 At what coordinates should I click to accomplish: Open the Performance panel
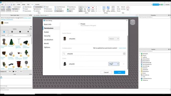click(x=48, y=9)
